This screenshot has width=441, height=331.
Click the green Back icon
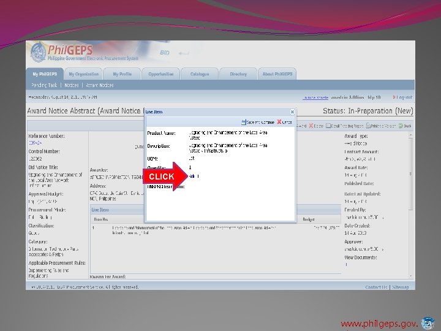tap(401, 126)
